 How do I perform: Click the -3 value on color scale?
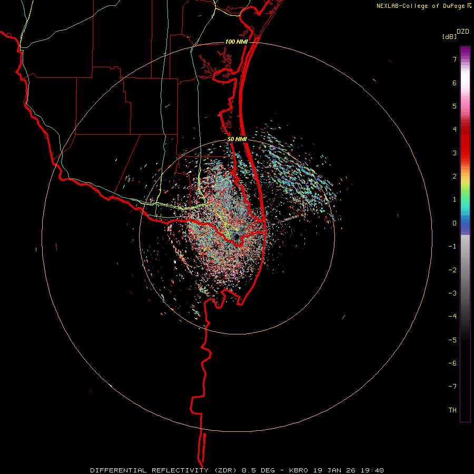452,293
